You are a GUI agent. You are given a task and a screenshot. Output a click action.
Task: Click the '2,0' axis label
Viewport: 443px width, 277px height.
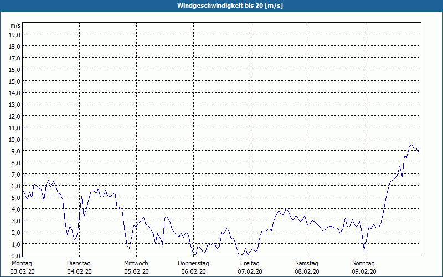[x=16, y=232]
